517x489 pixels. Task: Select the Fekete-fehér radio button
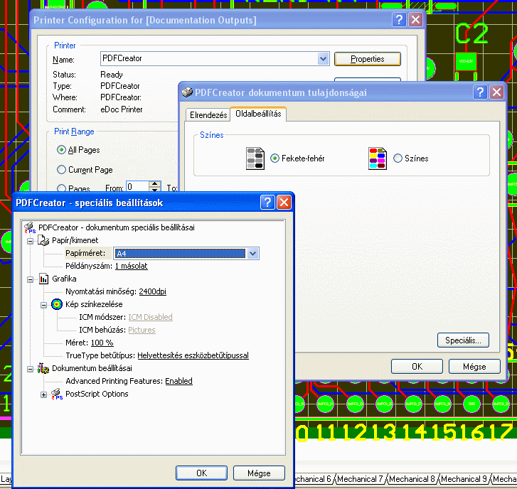[275, 158]
